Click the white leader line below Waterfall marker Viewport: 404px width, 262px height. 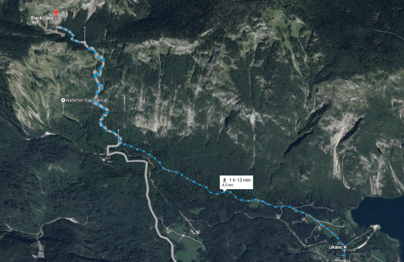pos(63,109)
